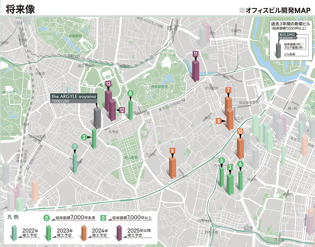Screen dimensions: 315x247
Task: Click the 千駄ヶ谷 station label
Action: point(73,56)
